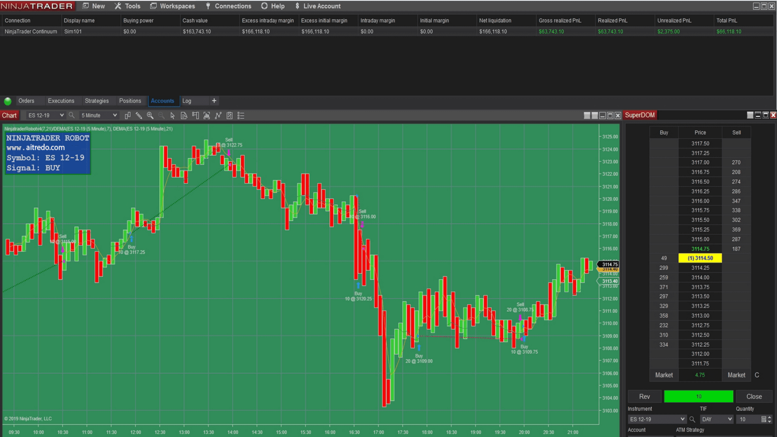Select the Positions tab

tap(130, 101)
